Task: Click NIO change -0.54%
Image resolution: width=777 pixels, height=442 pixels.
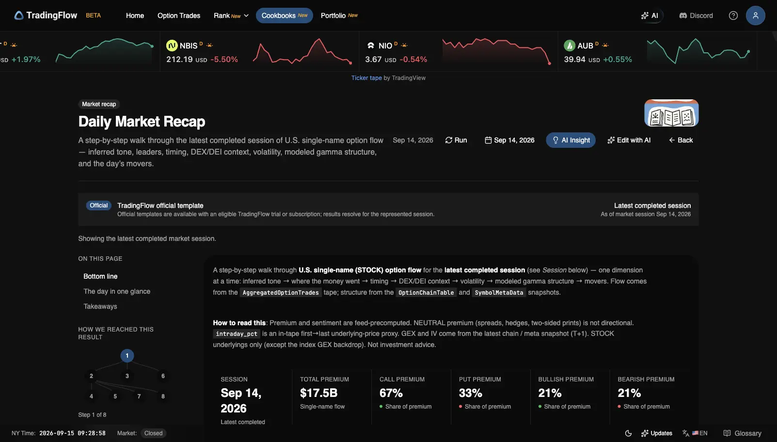Action: tap(413, 60)
